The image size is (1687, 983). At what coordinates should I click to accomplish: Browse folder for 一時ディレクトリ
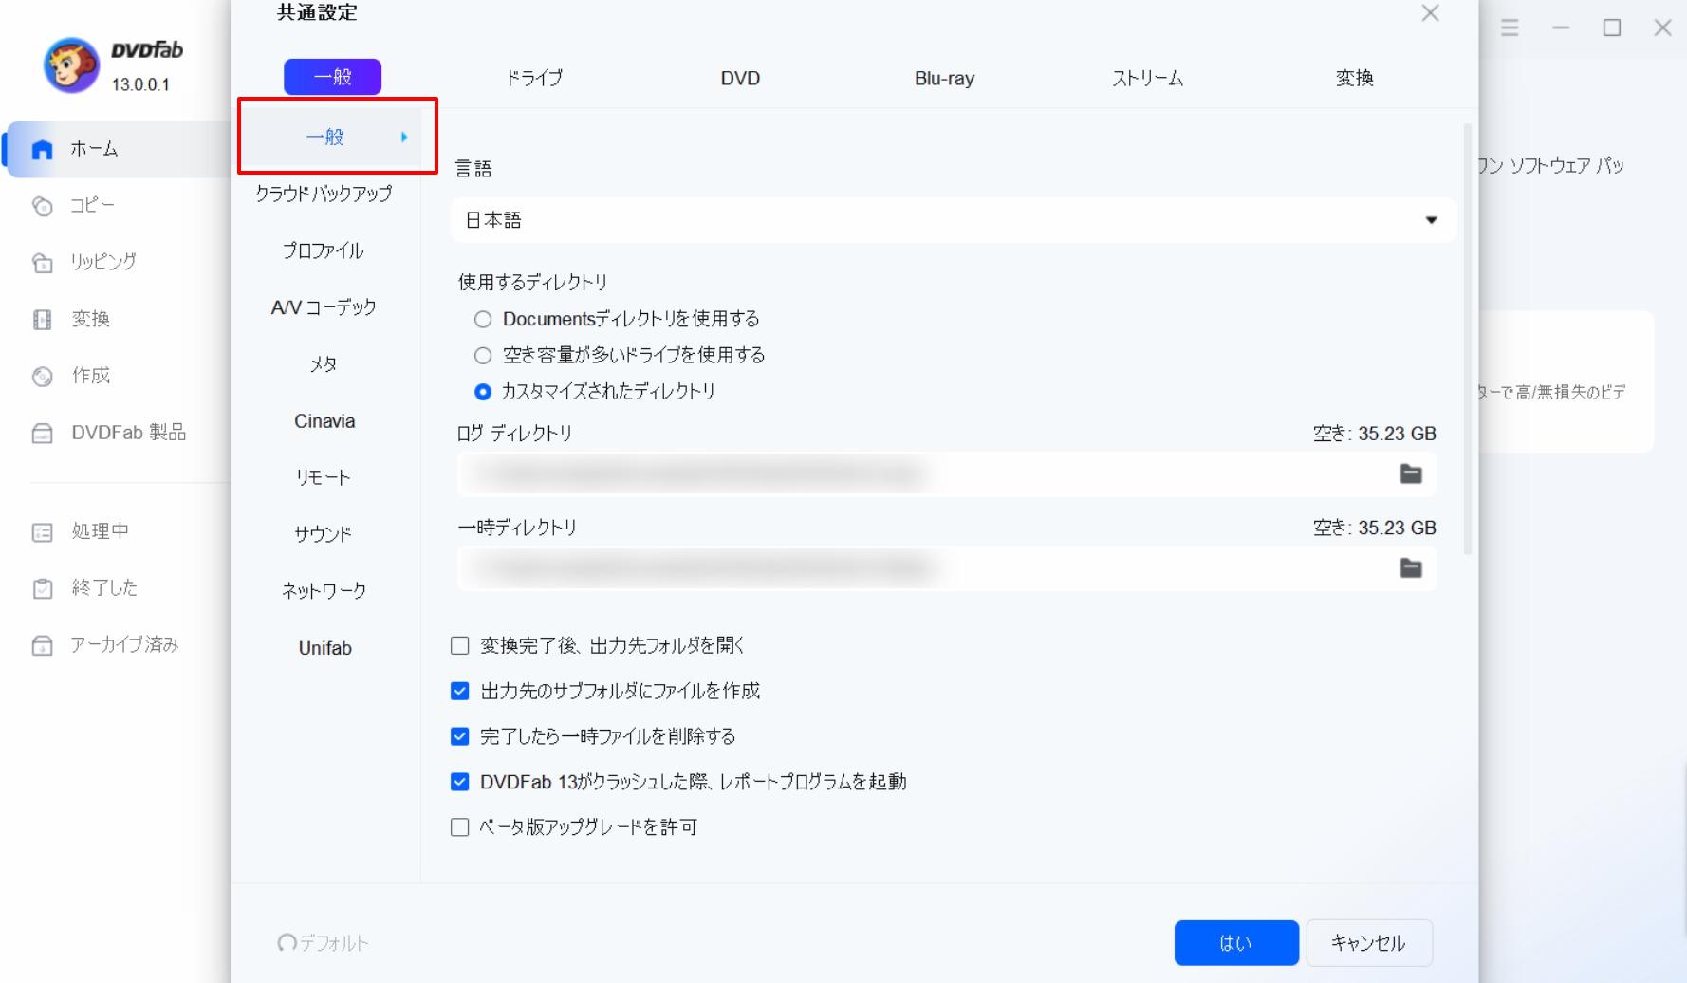click(1411, 568)
